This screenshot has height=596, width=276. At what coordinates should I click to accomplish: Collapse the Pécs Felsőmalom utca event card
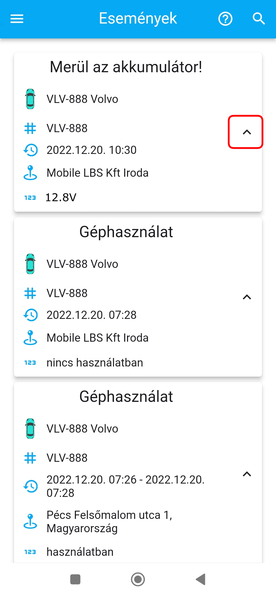(247, 474)
